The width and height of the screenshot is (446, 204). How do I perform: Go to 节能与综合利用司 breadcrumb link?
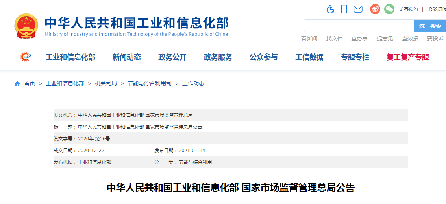[149, 84]
